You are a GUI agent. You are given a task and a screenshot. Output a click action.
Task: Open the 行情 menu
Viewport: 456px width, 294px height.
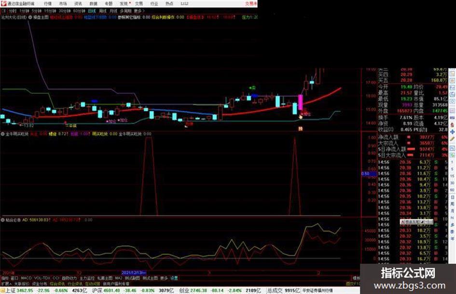[x=48, y=3]
